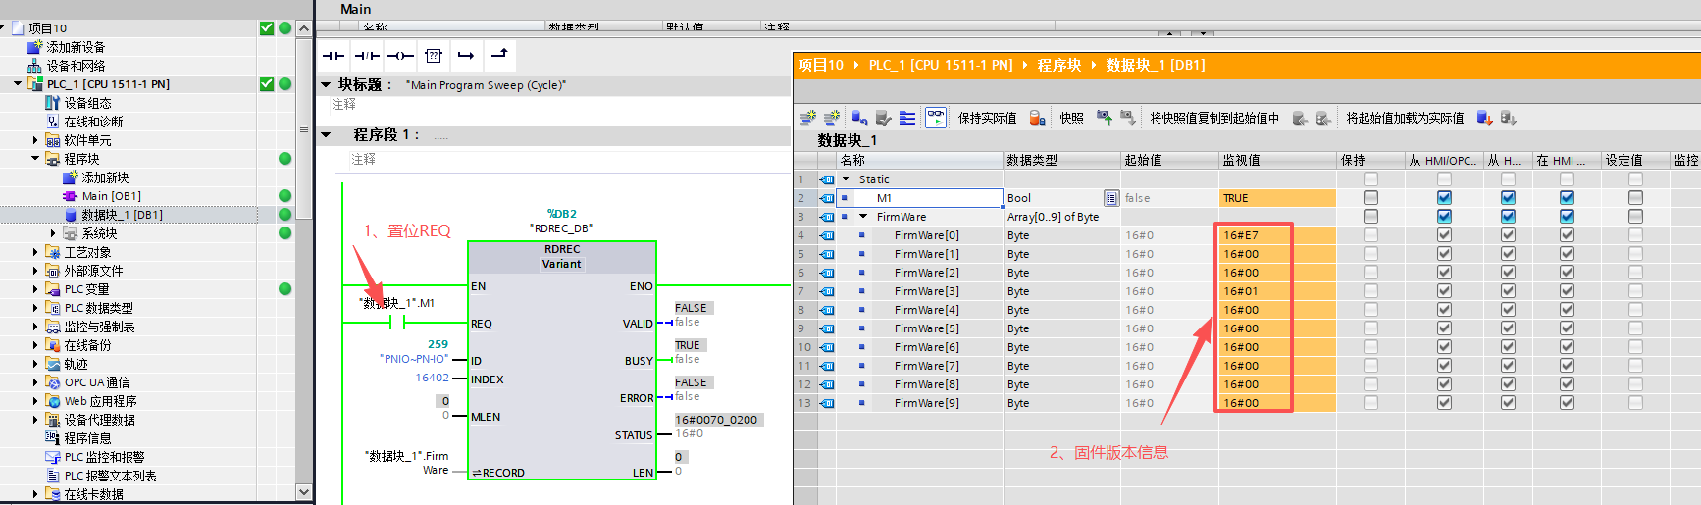This screenshot has height=505, width=1701.
Task: Insert an empty box instruction
Action: [434, 56]
